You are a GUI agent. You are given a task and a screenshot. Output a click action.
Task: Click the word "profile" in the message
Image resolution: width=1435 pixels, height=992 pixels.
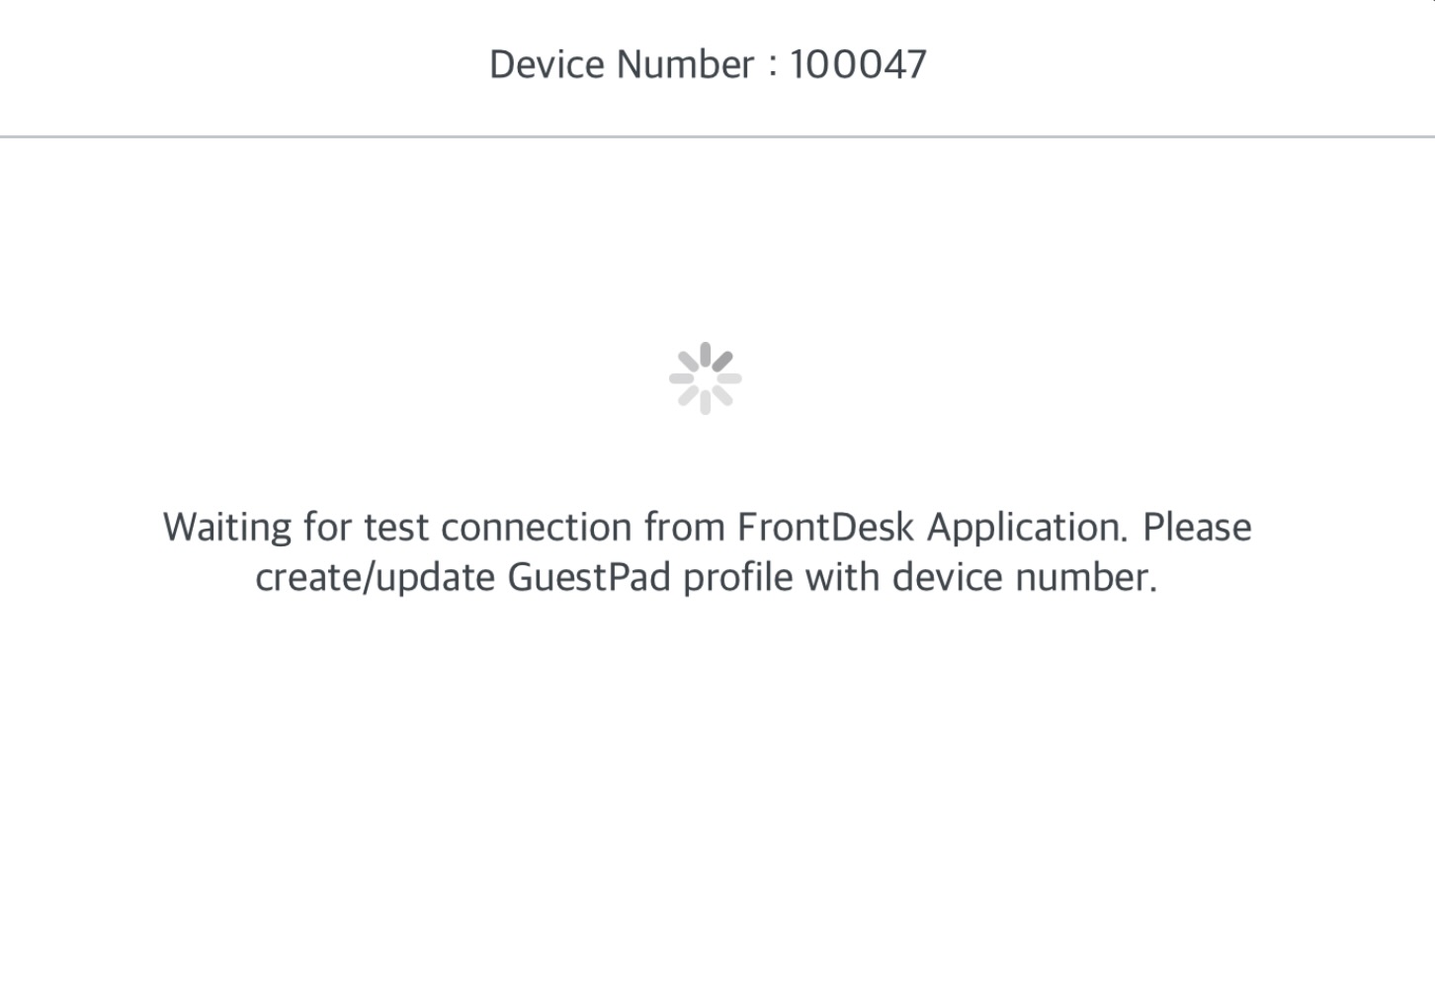coord(737,577)
